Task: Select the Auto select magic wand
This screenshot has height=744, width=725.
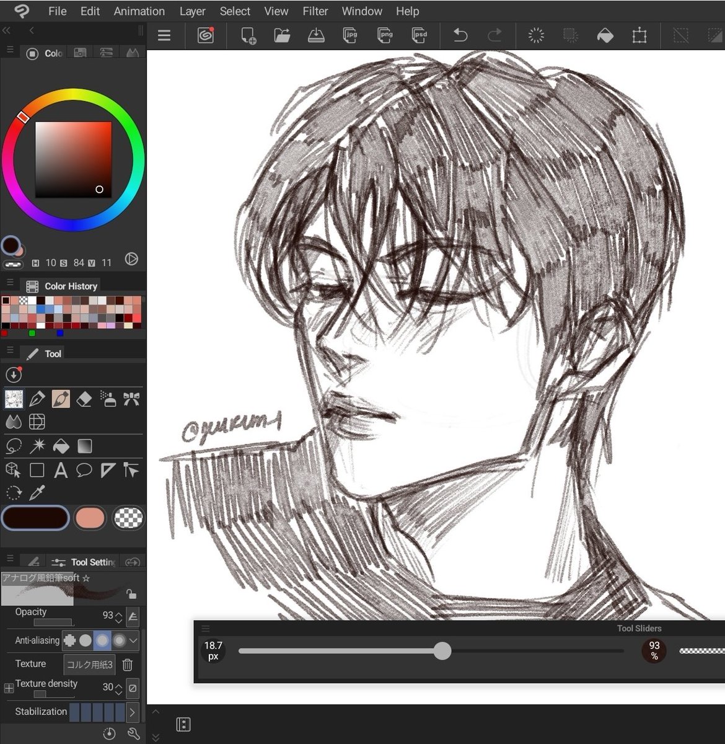Action: pyautogui.click(x=37, y=446)
